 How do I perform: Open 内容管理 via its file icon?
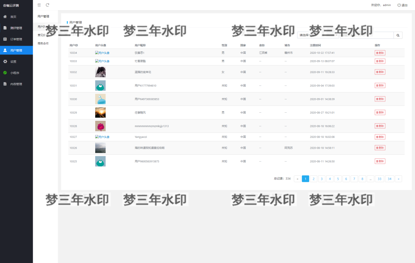pyautogui.click(x=5, y=84)
